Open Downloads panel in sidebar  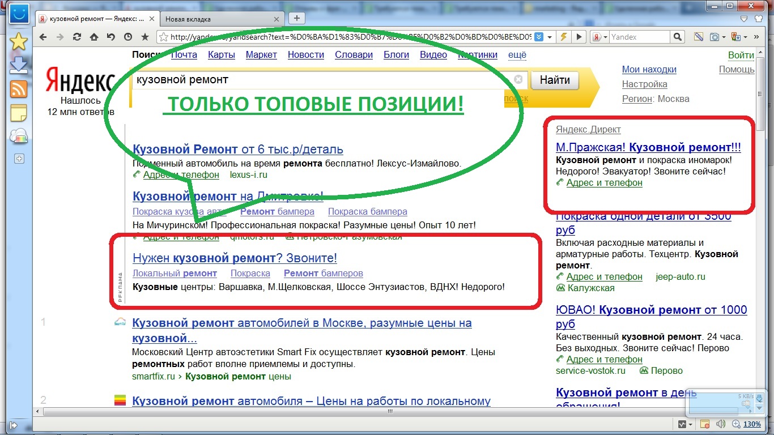[19, 65]
